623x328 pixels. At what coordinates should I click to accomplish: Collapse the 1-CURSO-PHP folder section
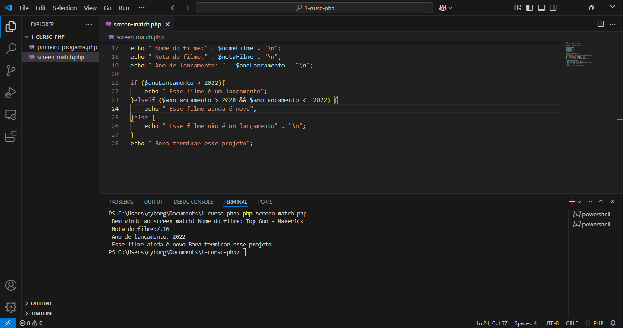click(x=60, y=37)
